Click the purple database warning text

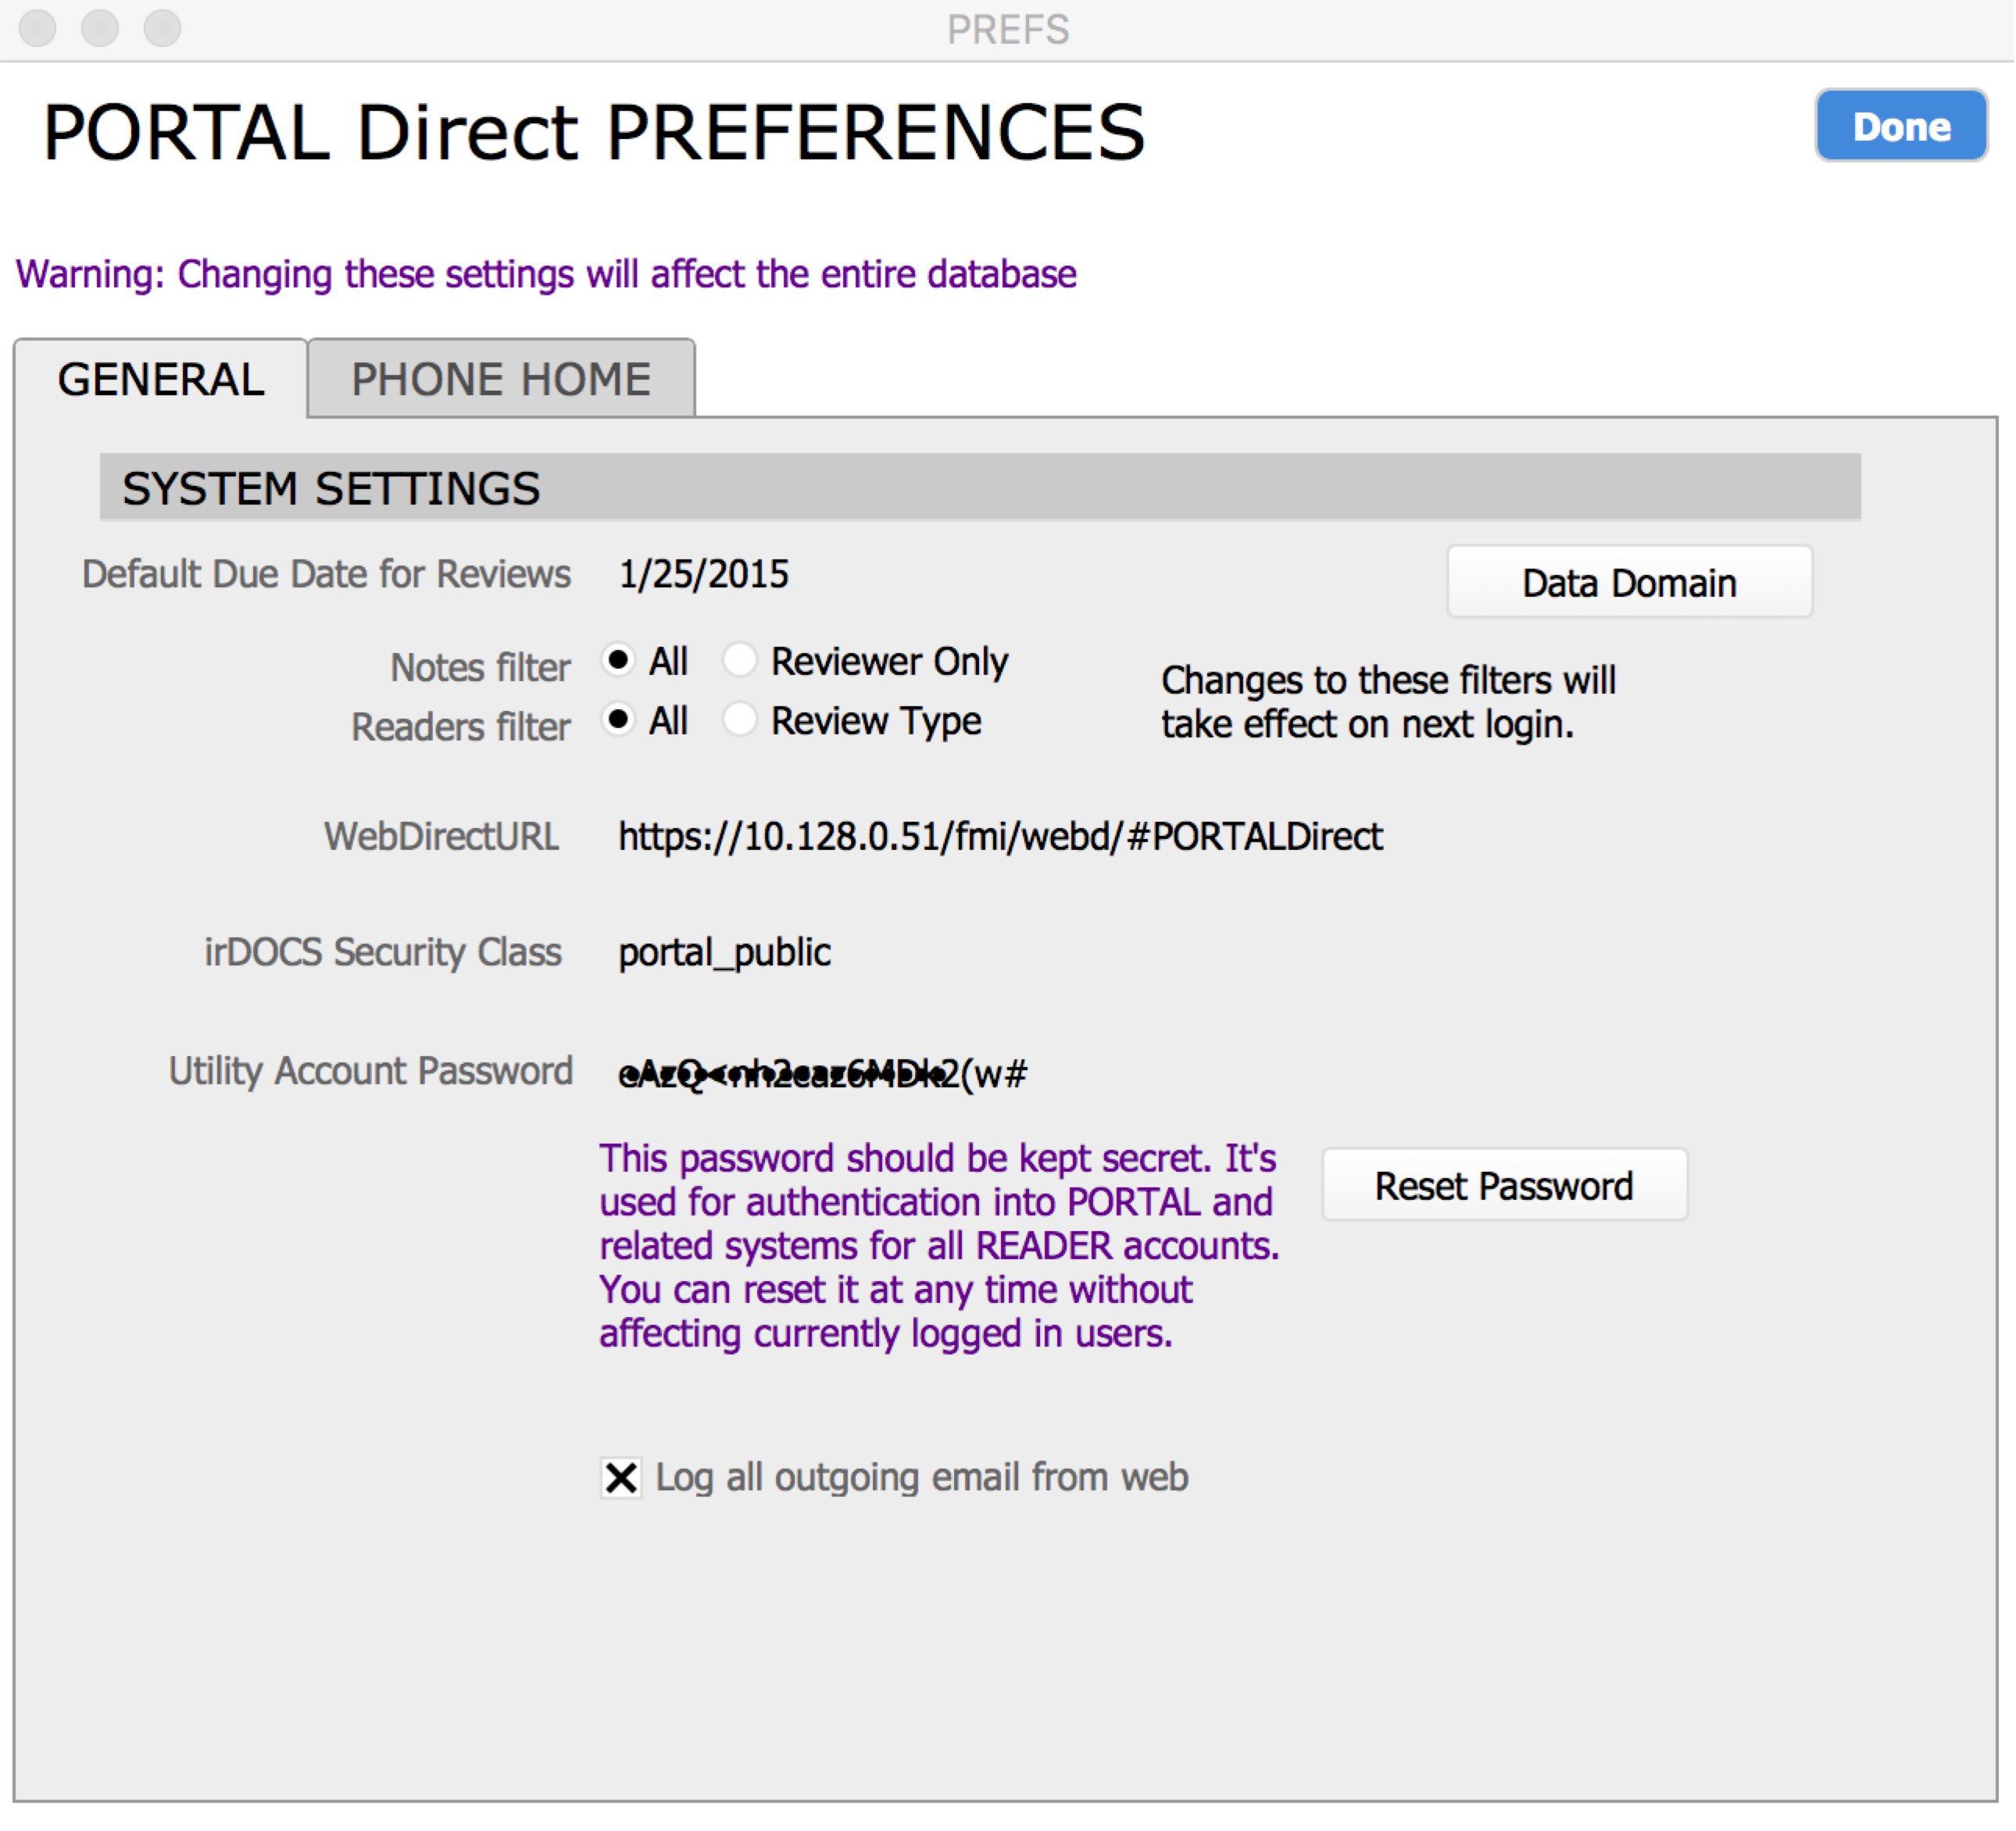[546, 274]
